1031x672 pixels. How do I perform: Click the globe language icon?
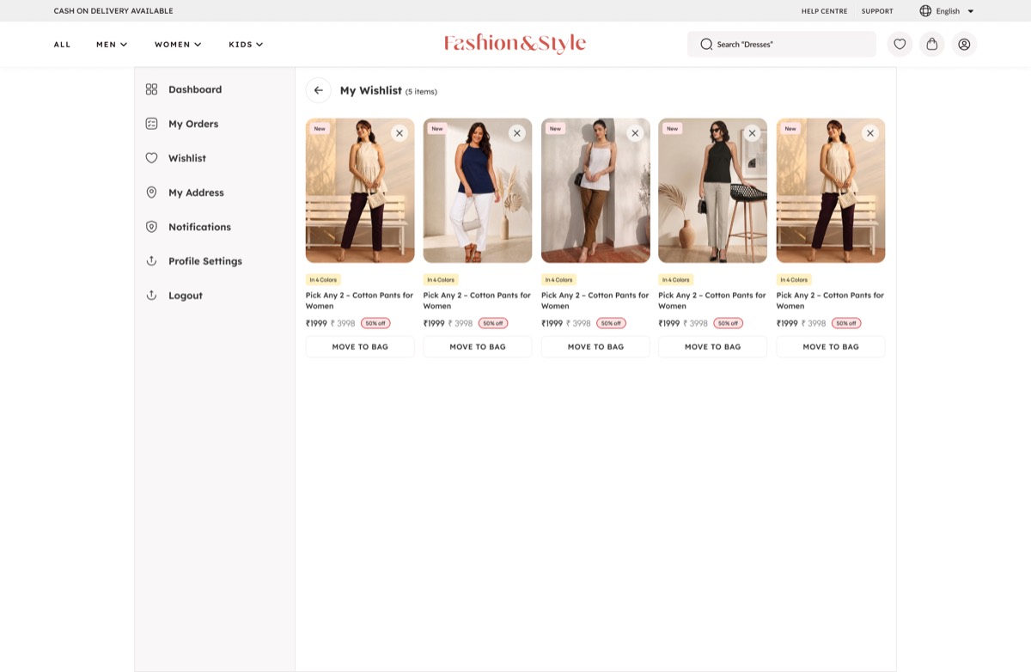[925, 11]
